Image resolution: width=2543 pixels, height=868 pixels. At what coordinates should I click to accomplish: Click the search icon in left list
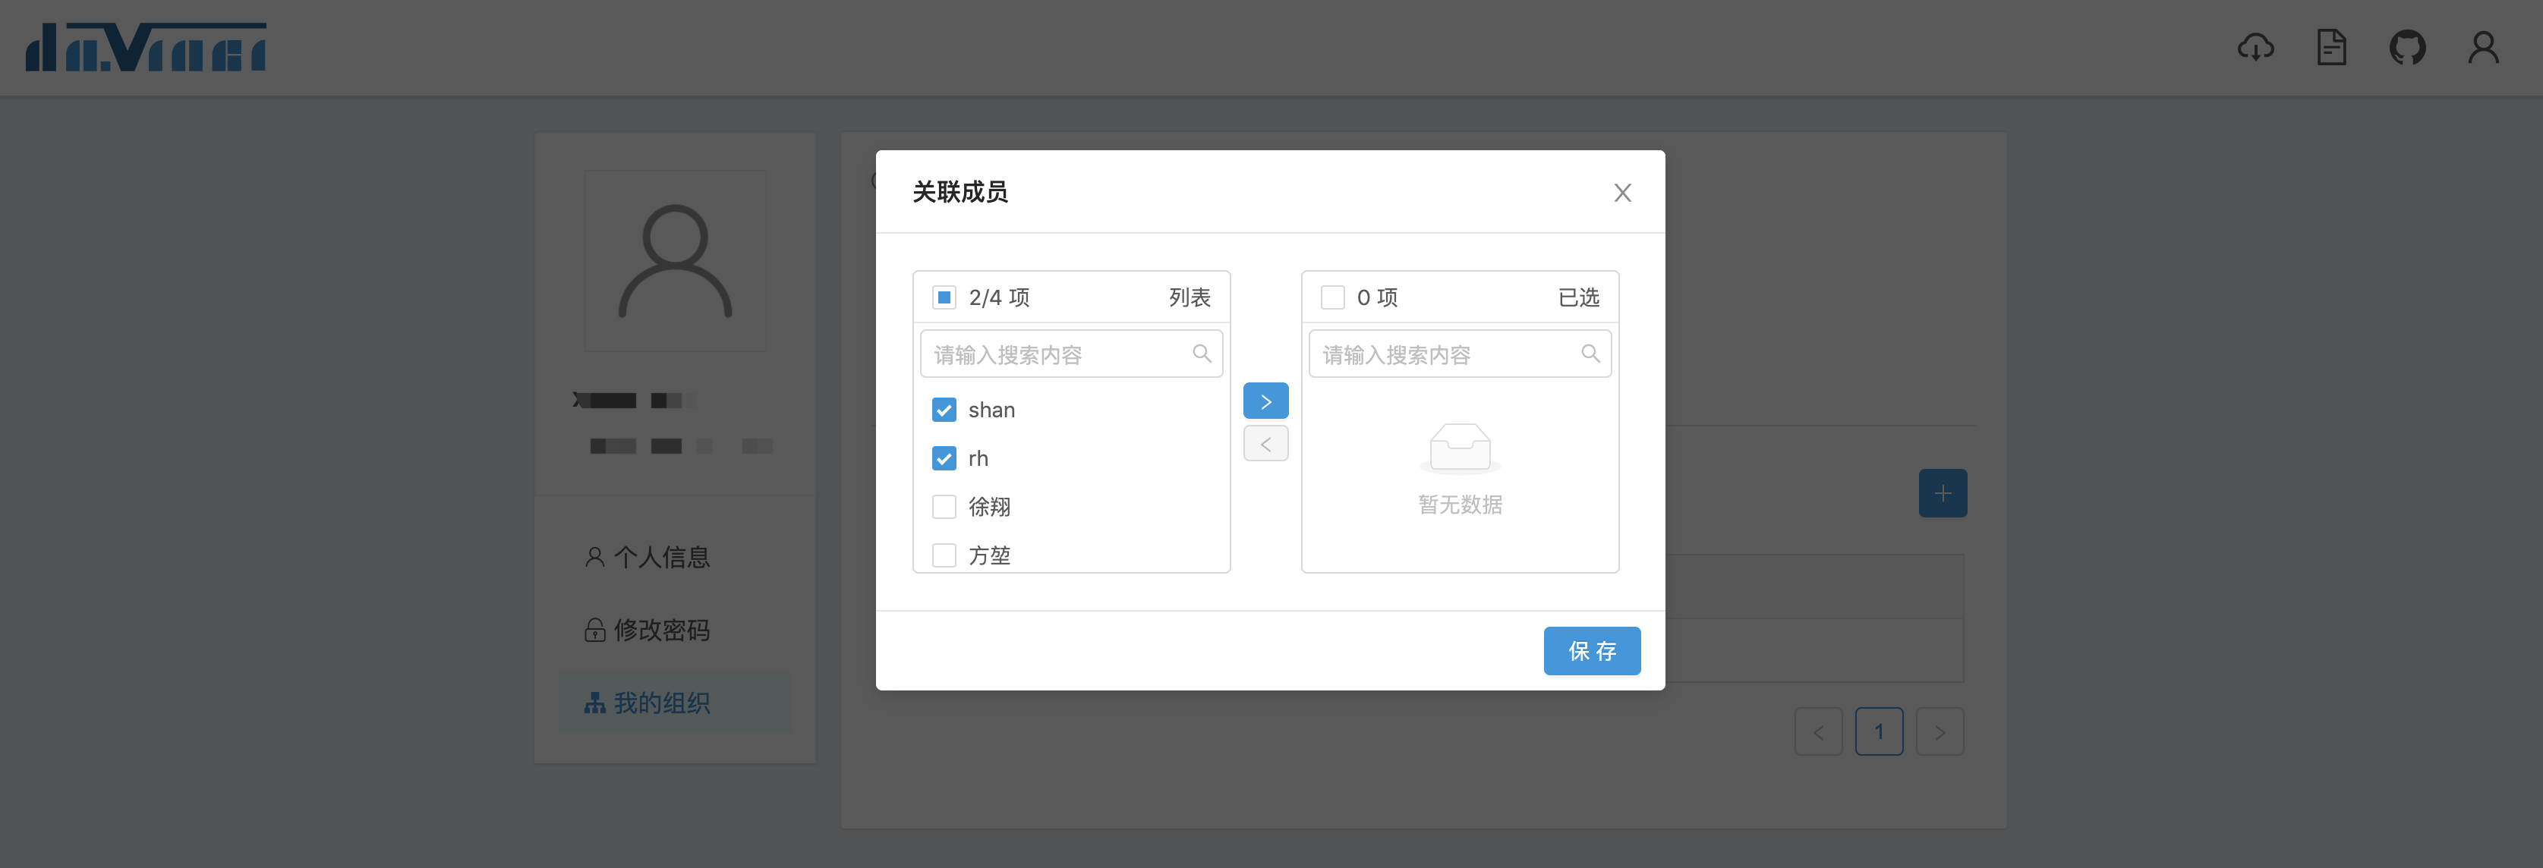point(1202,354)
